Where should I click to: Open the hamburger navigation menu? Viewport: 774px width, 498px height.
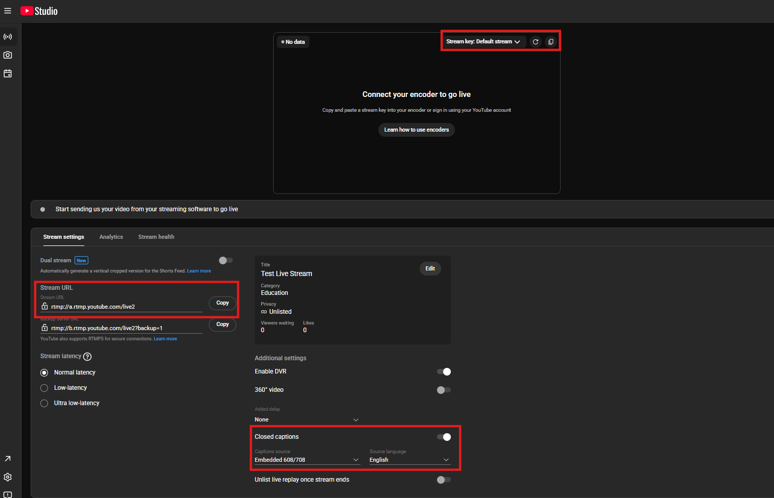(x=8, y=11)
